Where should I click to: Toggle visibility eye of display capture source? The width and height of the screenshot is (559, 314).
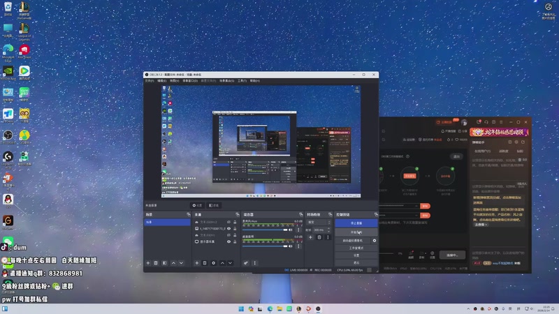(228, 241)
